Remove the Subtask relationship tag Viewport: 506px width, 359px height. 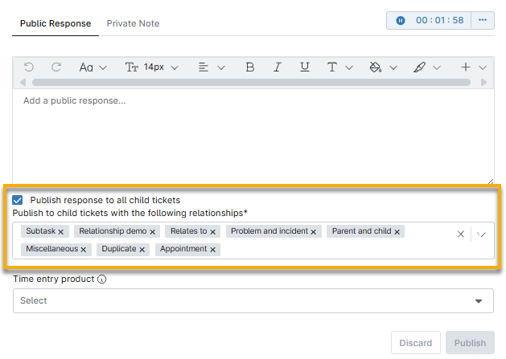click(x=61, y=231)
